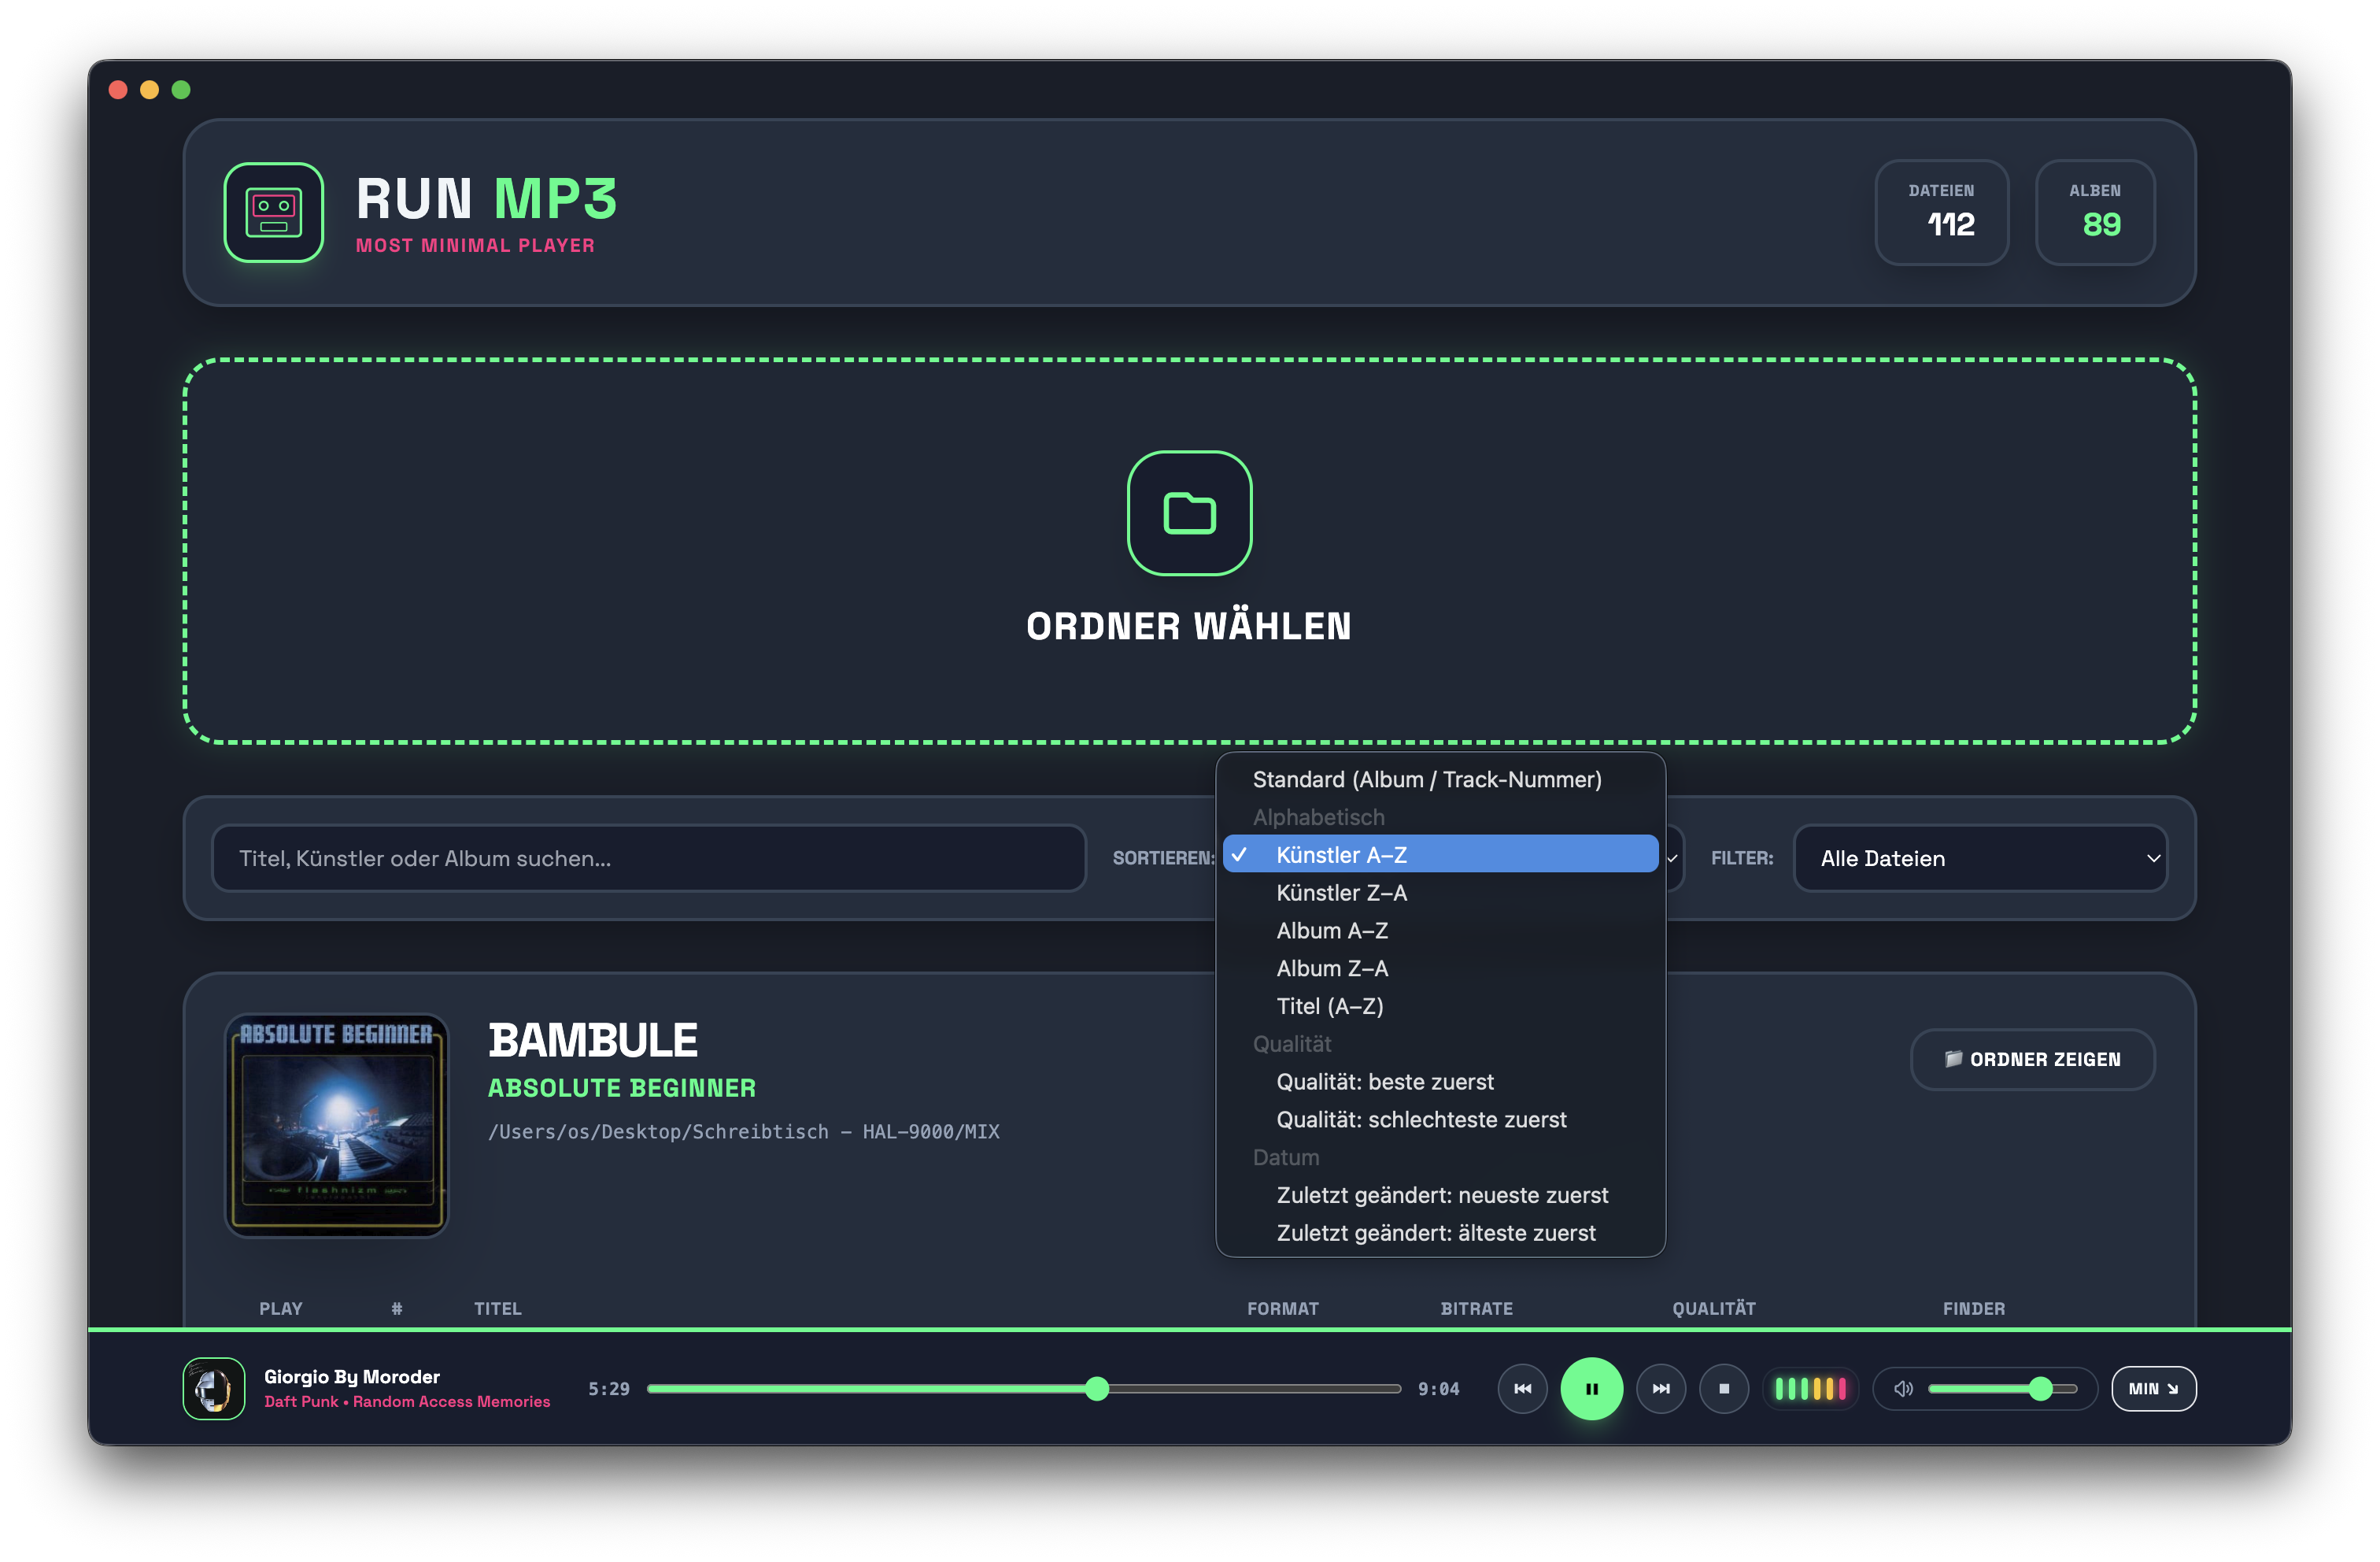Click the FORMAT column header
2380x1562 pixels.
tap(1282, 1308)
